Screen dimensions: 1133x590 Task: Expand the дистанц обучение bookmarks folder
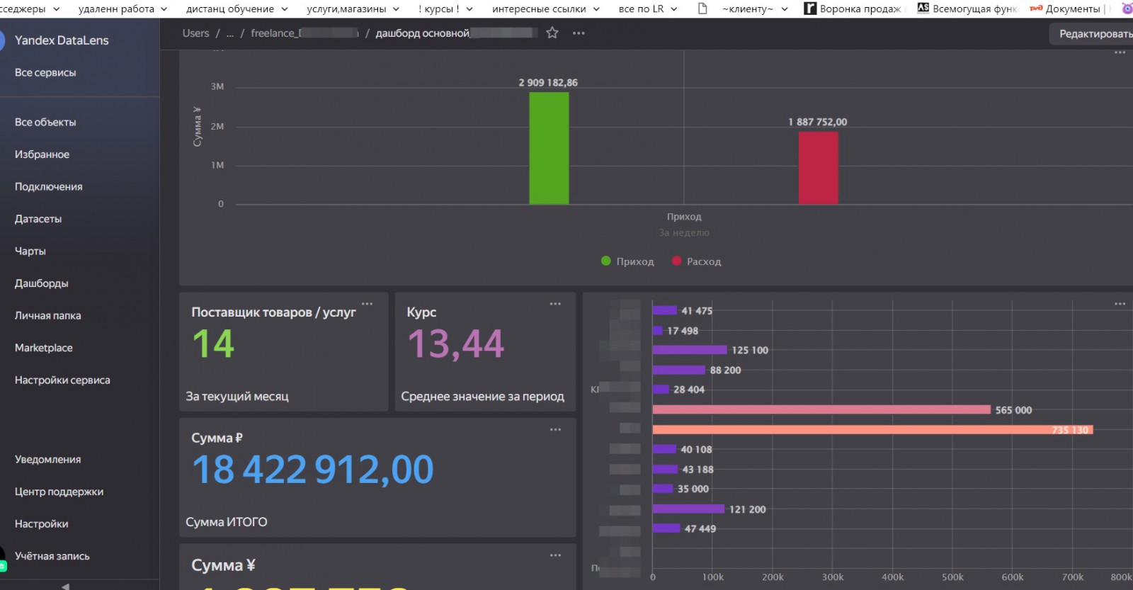click(237, 8)
